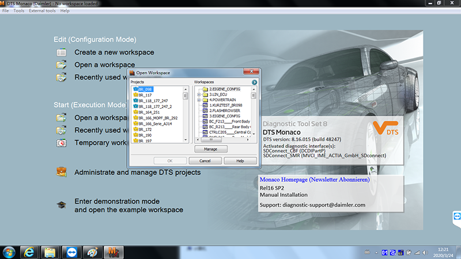Open the External tools menu

(x=42, y=10)
